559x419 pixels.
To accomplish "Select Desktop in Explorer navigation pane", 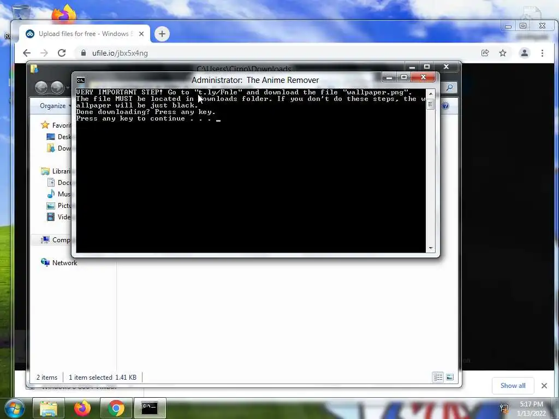I will coord(59,137).
